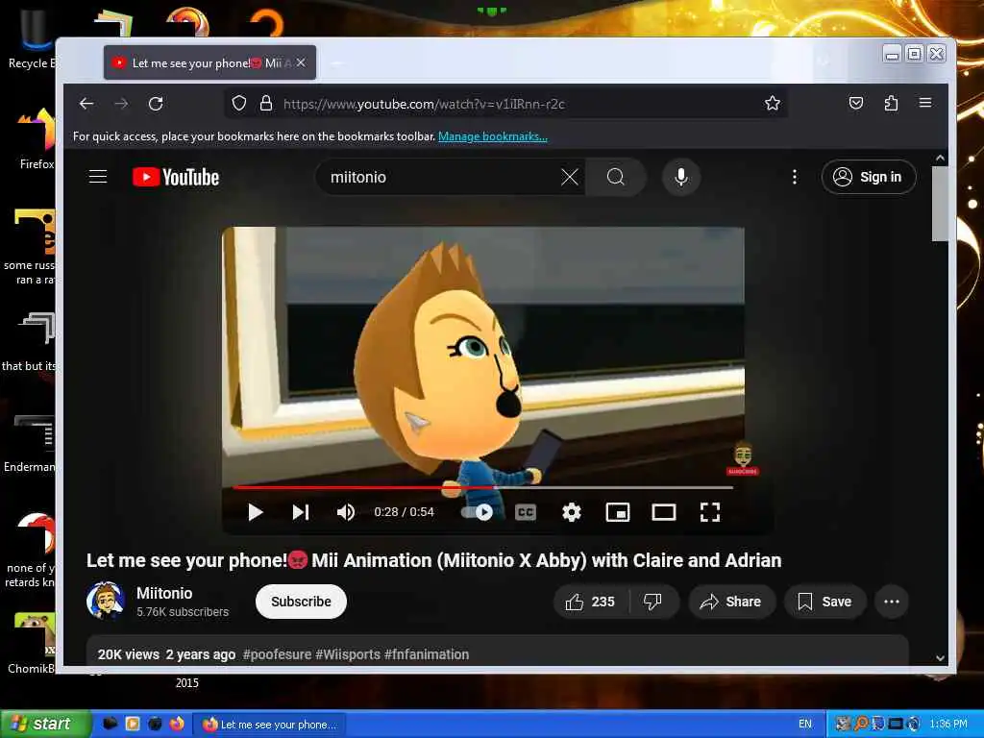Screen dimensions: 984x738
Task: Go to the YouTube home logo
Action: point(176,177)
